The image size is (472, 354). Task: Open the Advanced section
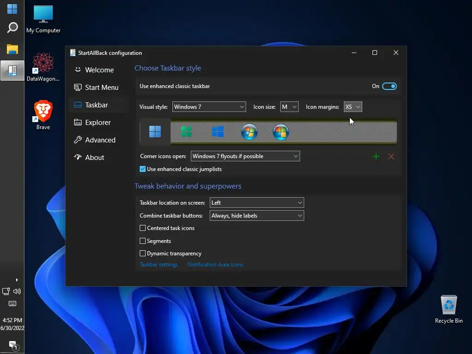pyautogui.click(x=99, y=140)
